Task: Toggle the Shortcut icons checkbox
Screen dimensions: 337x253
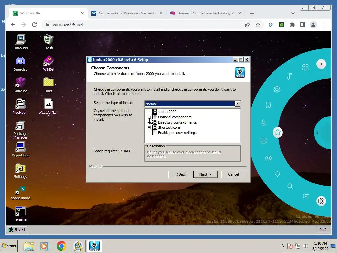Action: [155, 127]
